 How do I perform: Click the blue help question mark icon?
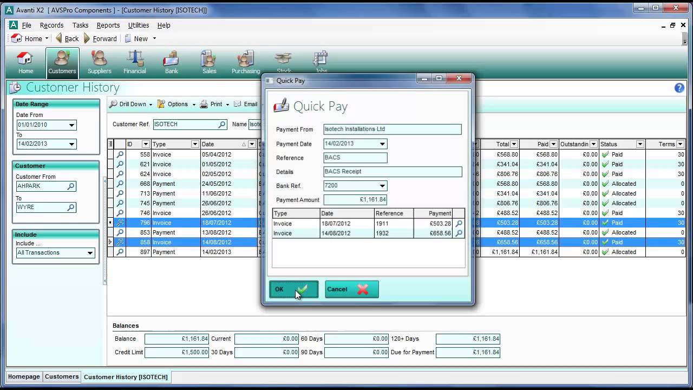[679, 88]
